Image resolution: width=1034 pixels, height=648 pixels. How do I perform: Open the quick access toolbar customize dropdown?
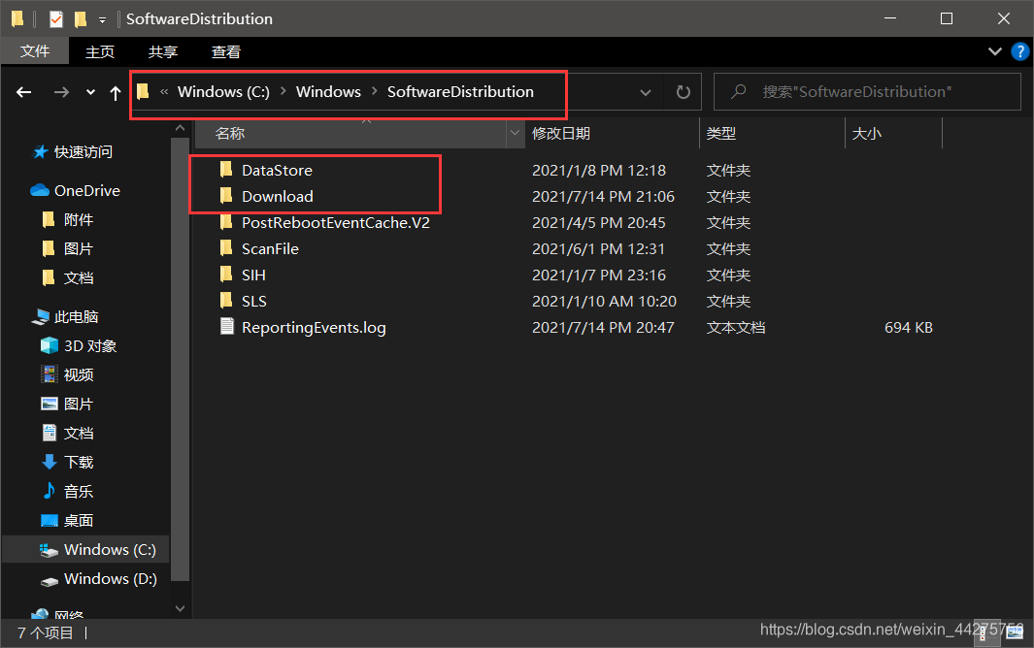point(102,19)
